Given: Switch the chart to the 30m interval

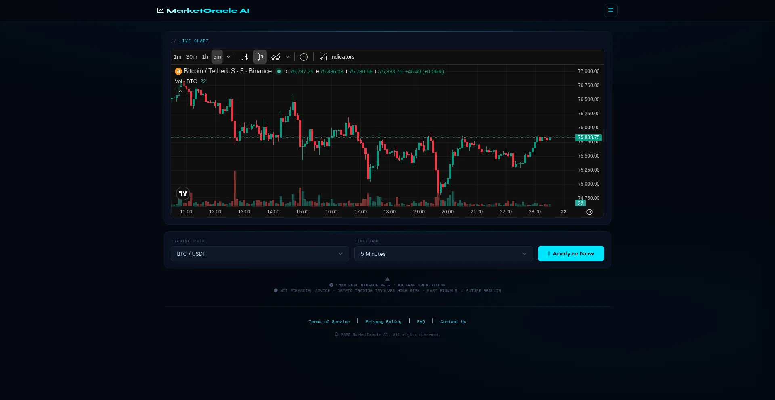Looking at the screenshot, I should (192, 57).
